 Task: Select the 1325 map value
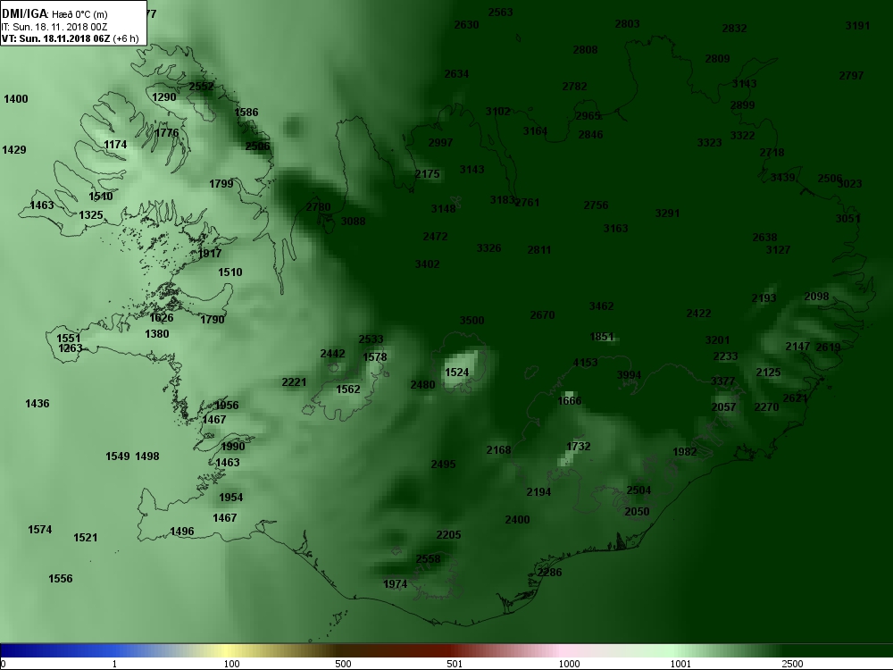[x=91, y=214]
